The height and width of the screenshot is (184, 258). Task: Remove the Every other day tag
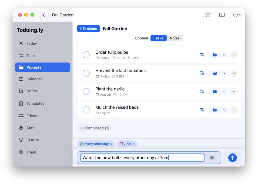coord(111,144)
